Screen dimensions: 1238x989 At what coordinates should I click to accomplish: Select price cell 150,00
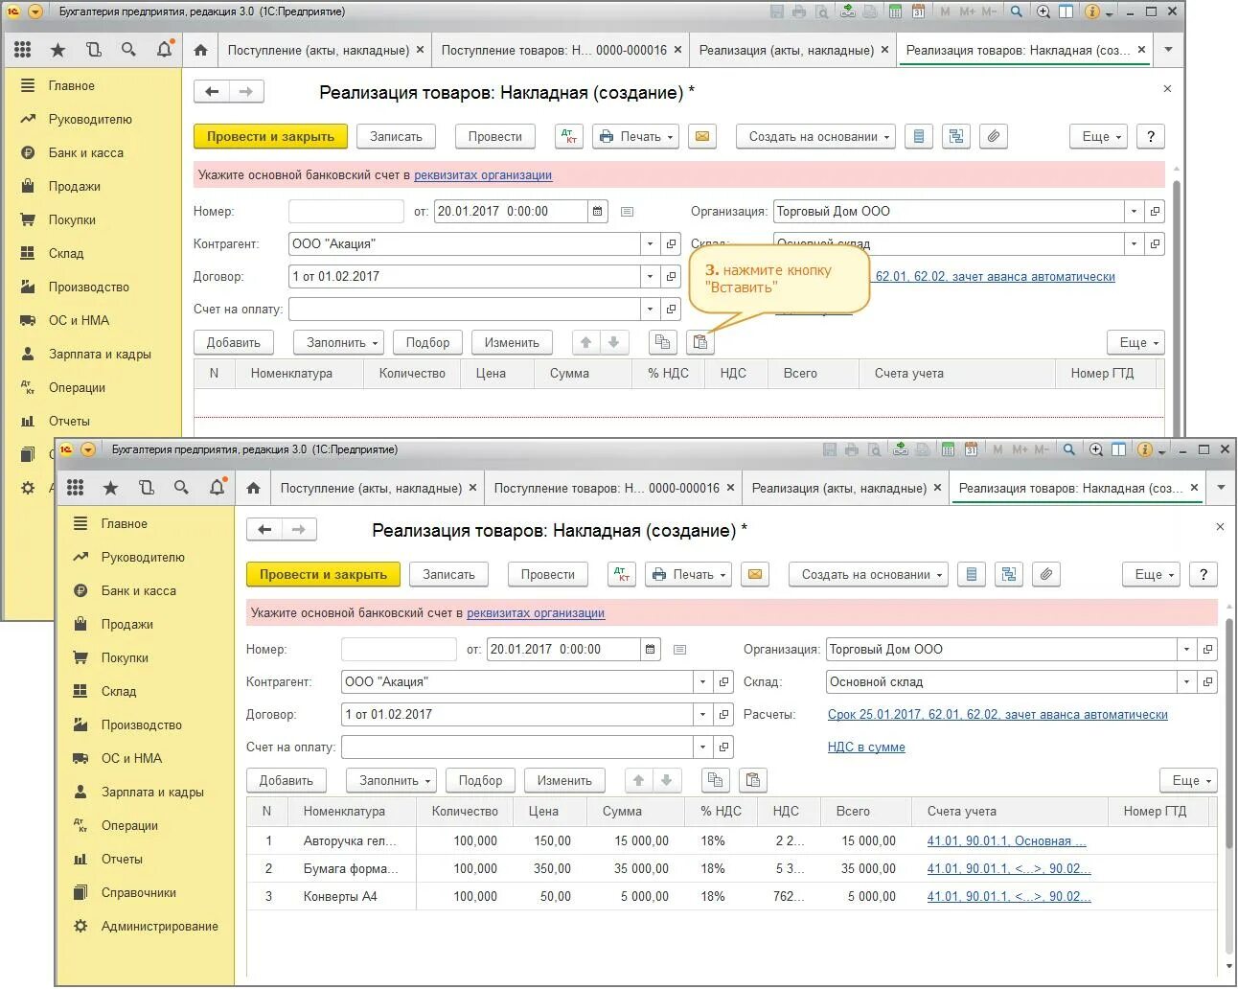549,840
